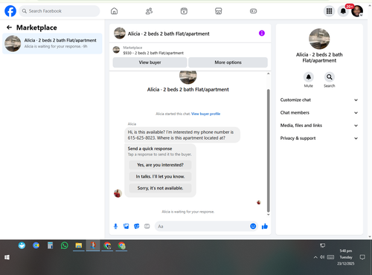Open File Explorer from the taskbar
The image size is (372, 275).
tap(79, 245)
